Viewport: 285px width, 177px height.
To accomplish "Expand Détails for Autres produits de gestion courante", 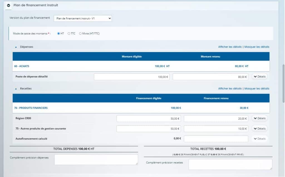I will [x=260, y=129].
